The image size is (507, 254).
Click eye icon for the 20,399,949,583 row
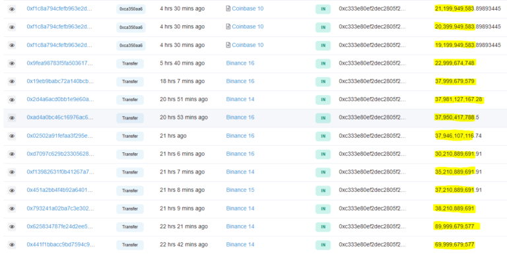pyautogui.click(x=12, y=27)
